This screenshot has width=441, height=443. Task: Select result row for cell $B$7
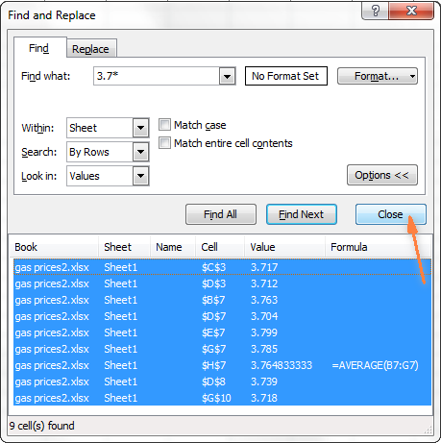[x=222, y=300]
